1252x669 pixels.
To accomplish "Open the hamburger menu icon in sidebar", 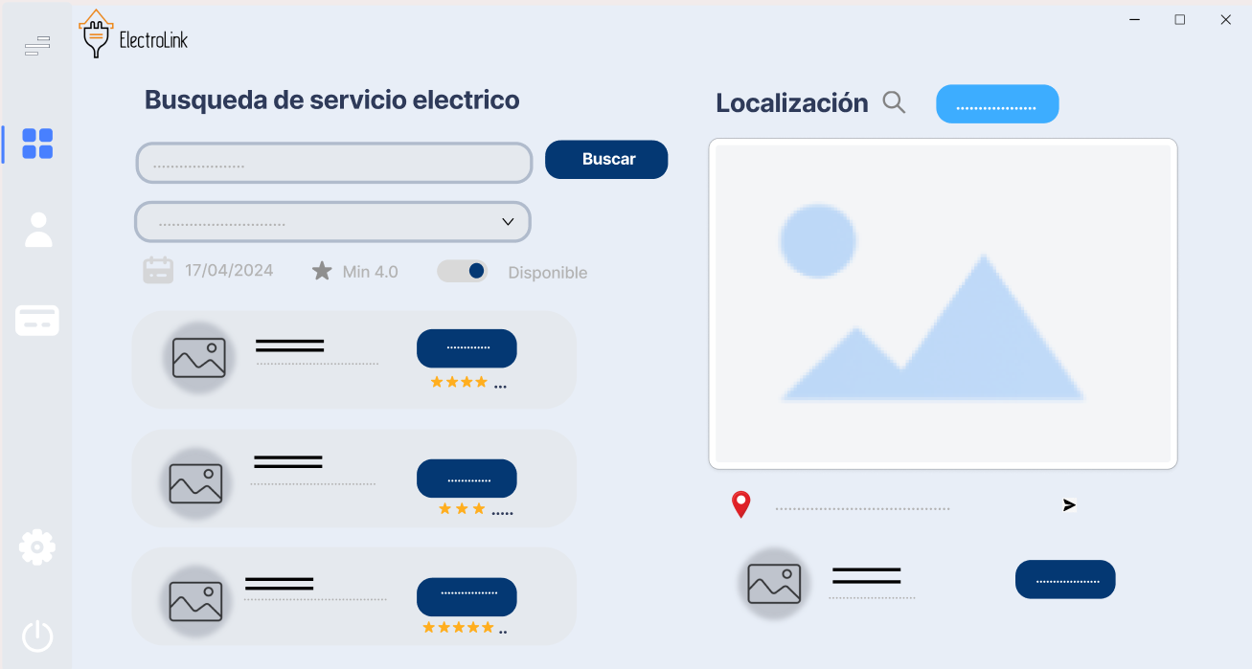I will 36,46.
